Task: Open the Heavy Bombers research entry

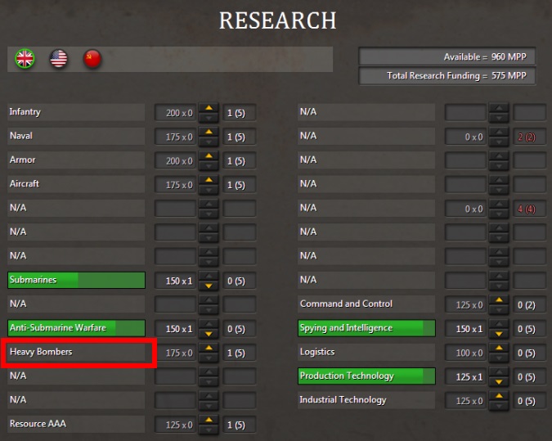Action: point(76,353)
